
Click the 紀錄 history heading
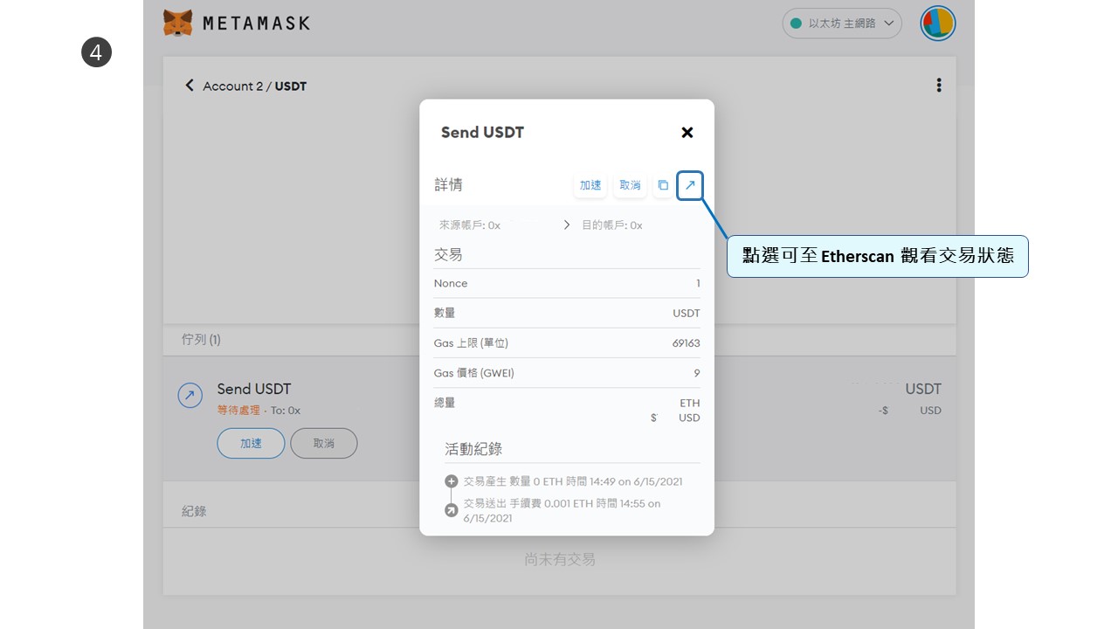point(194,511)
